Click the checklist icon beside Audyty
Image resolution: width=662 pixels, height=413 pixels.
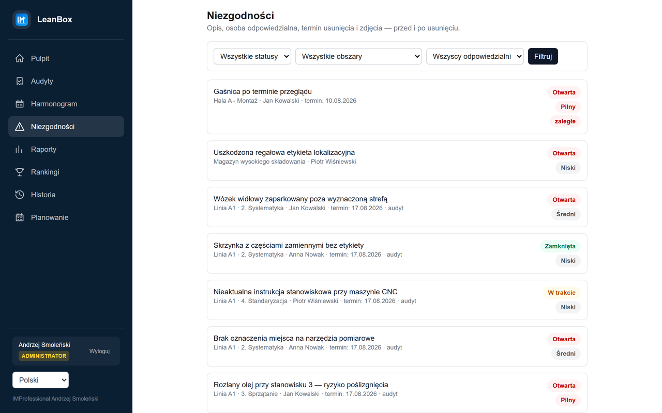point(20,81)
